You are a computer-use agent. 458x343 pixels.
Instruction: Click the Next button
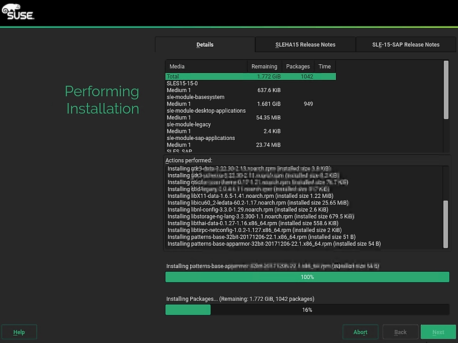coord(438,332)
